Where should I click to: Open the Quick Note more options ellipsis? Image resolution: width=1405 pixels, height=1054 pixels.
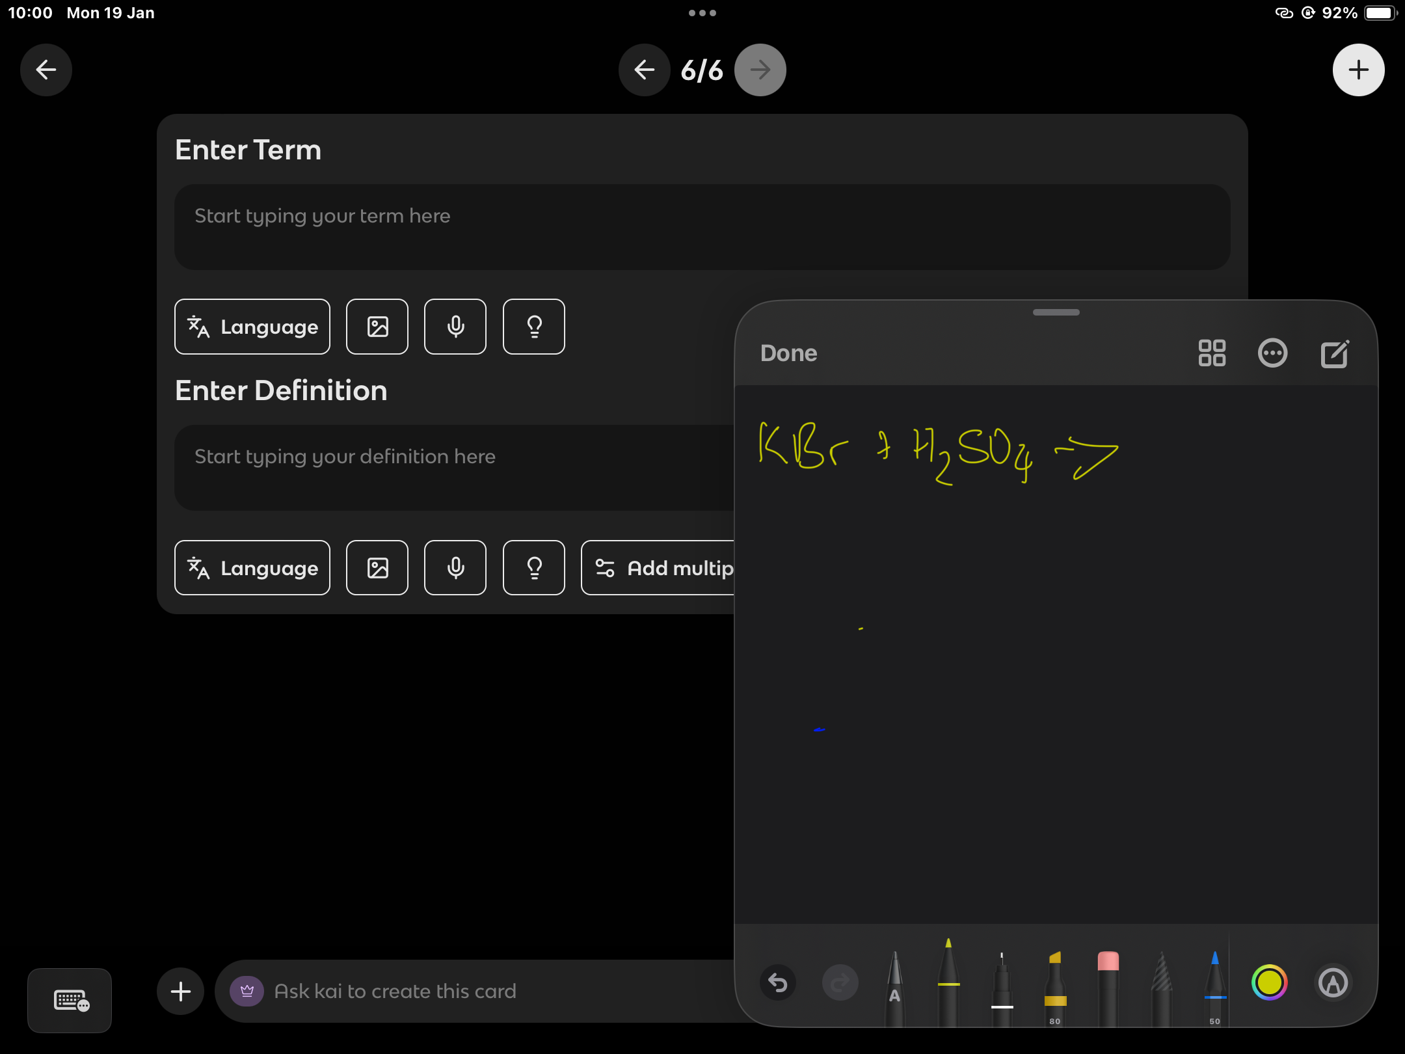(1273, 353)
